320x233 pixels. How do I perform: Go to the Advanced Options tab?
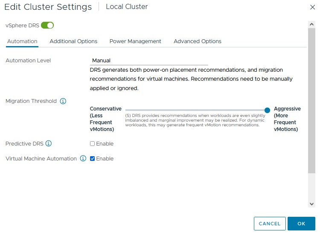pyautogui.click(x=198, y=41)
